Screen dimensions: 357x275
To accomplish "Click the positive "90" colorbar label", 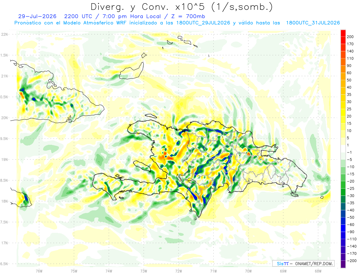I will (350, 66).
